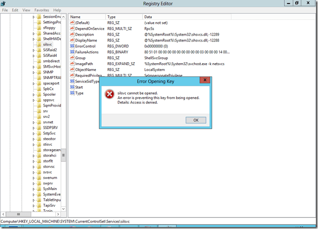
Task: Click the FailureActions binary icon
Action: pos(72,52)
